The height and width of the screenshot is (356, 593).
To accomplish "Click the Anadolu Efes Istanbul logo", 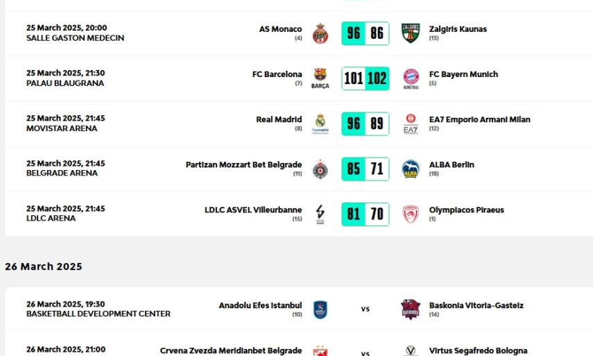I will 320,309.
